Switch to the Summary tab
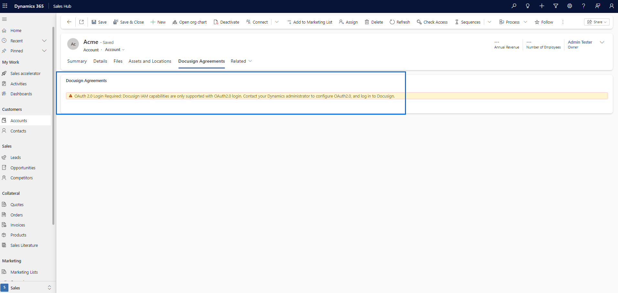618x293 pixels. pyautogui.click(x=77, y=61)
